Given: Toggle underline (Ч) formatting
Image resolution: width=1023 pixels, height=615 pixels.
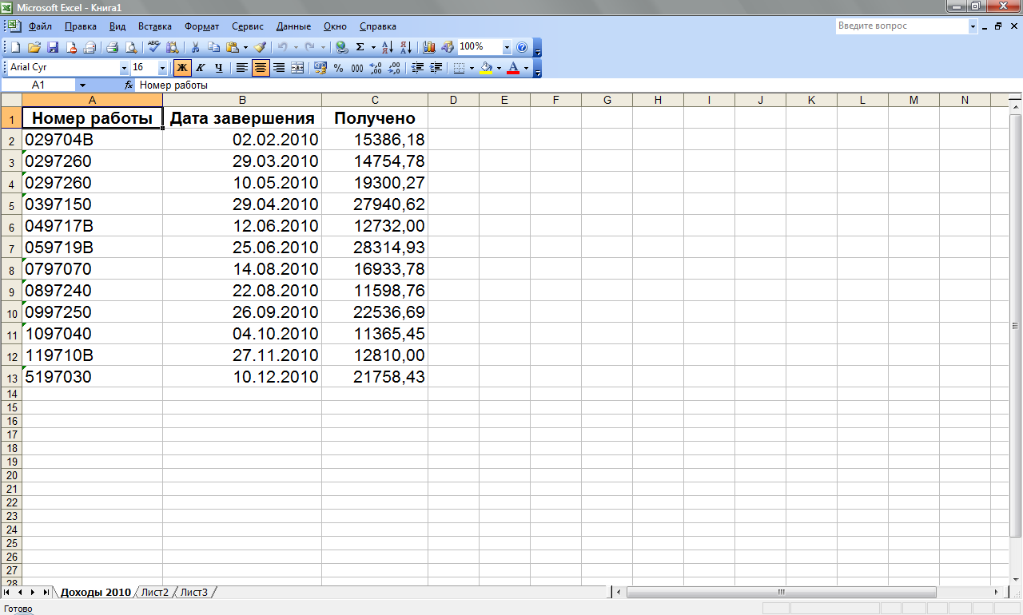Looking at the screenshot, I should coord(219,68).
